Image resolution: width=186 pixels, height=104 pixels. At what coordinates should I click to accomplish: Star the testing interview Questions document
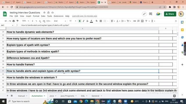pos(44,12)
